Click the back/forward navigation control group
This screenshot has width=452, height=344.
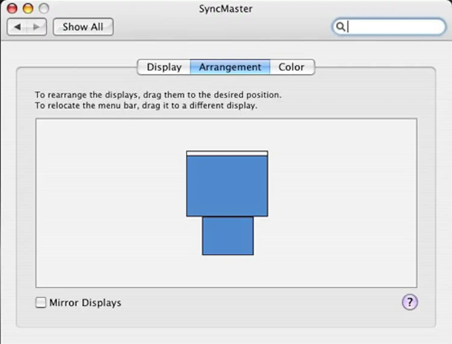coord(27,27)
